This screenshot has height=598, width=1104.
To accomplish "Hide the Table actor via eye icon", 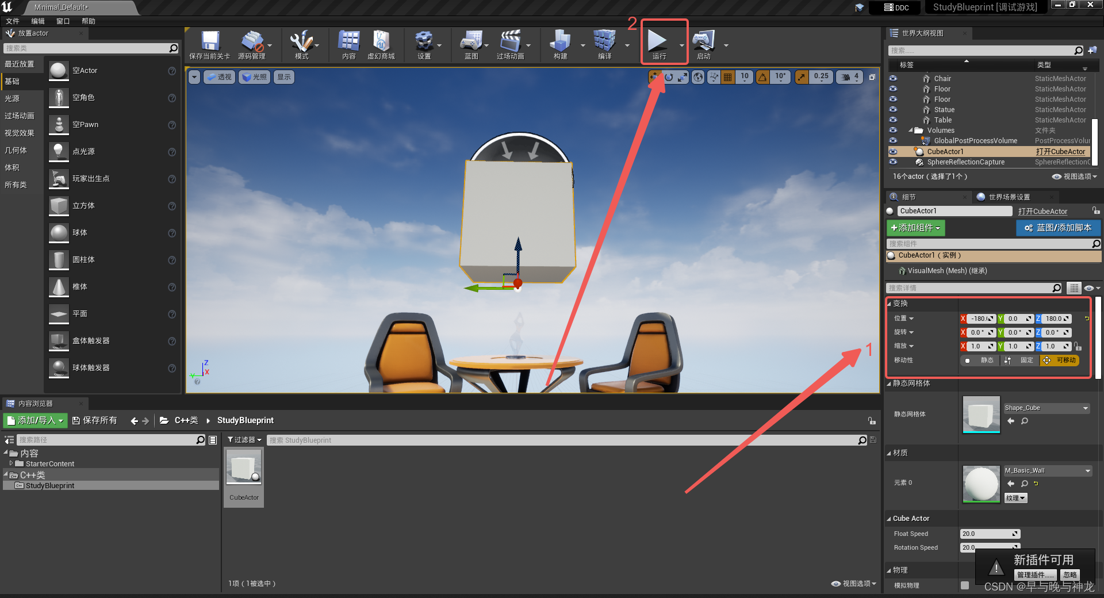I will pyautogui.click(x=893, y=120).
